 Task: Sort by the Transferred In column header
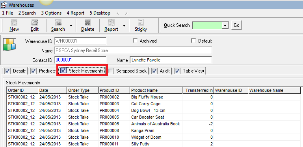[x=198, y=90]
